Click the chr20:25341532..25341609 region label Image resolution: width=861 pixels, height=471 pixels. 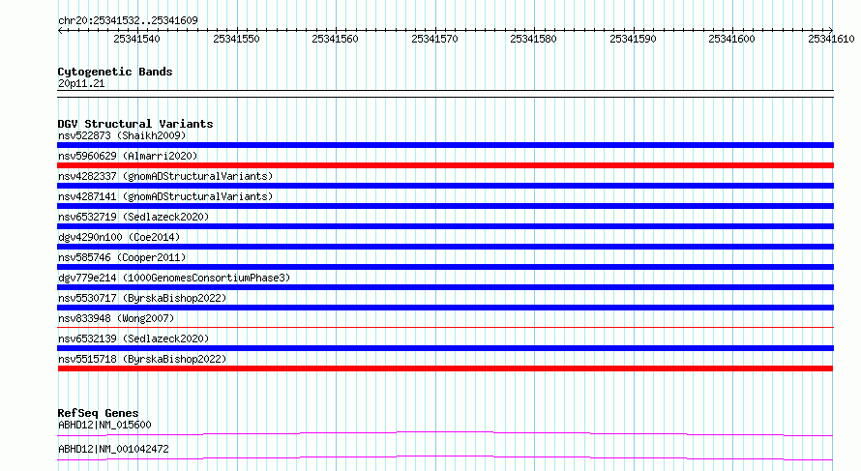(x=128, y=20)
